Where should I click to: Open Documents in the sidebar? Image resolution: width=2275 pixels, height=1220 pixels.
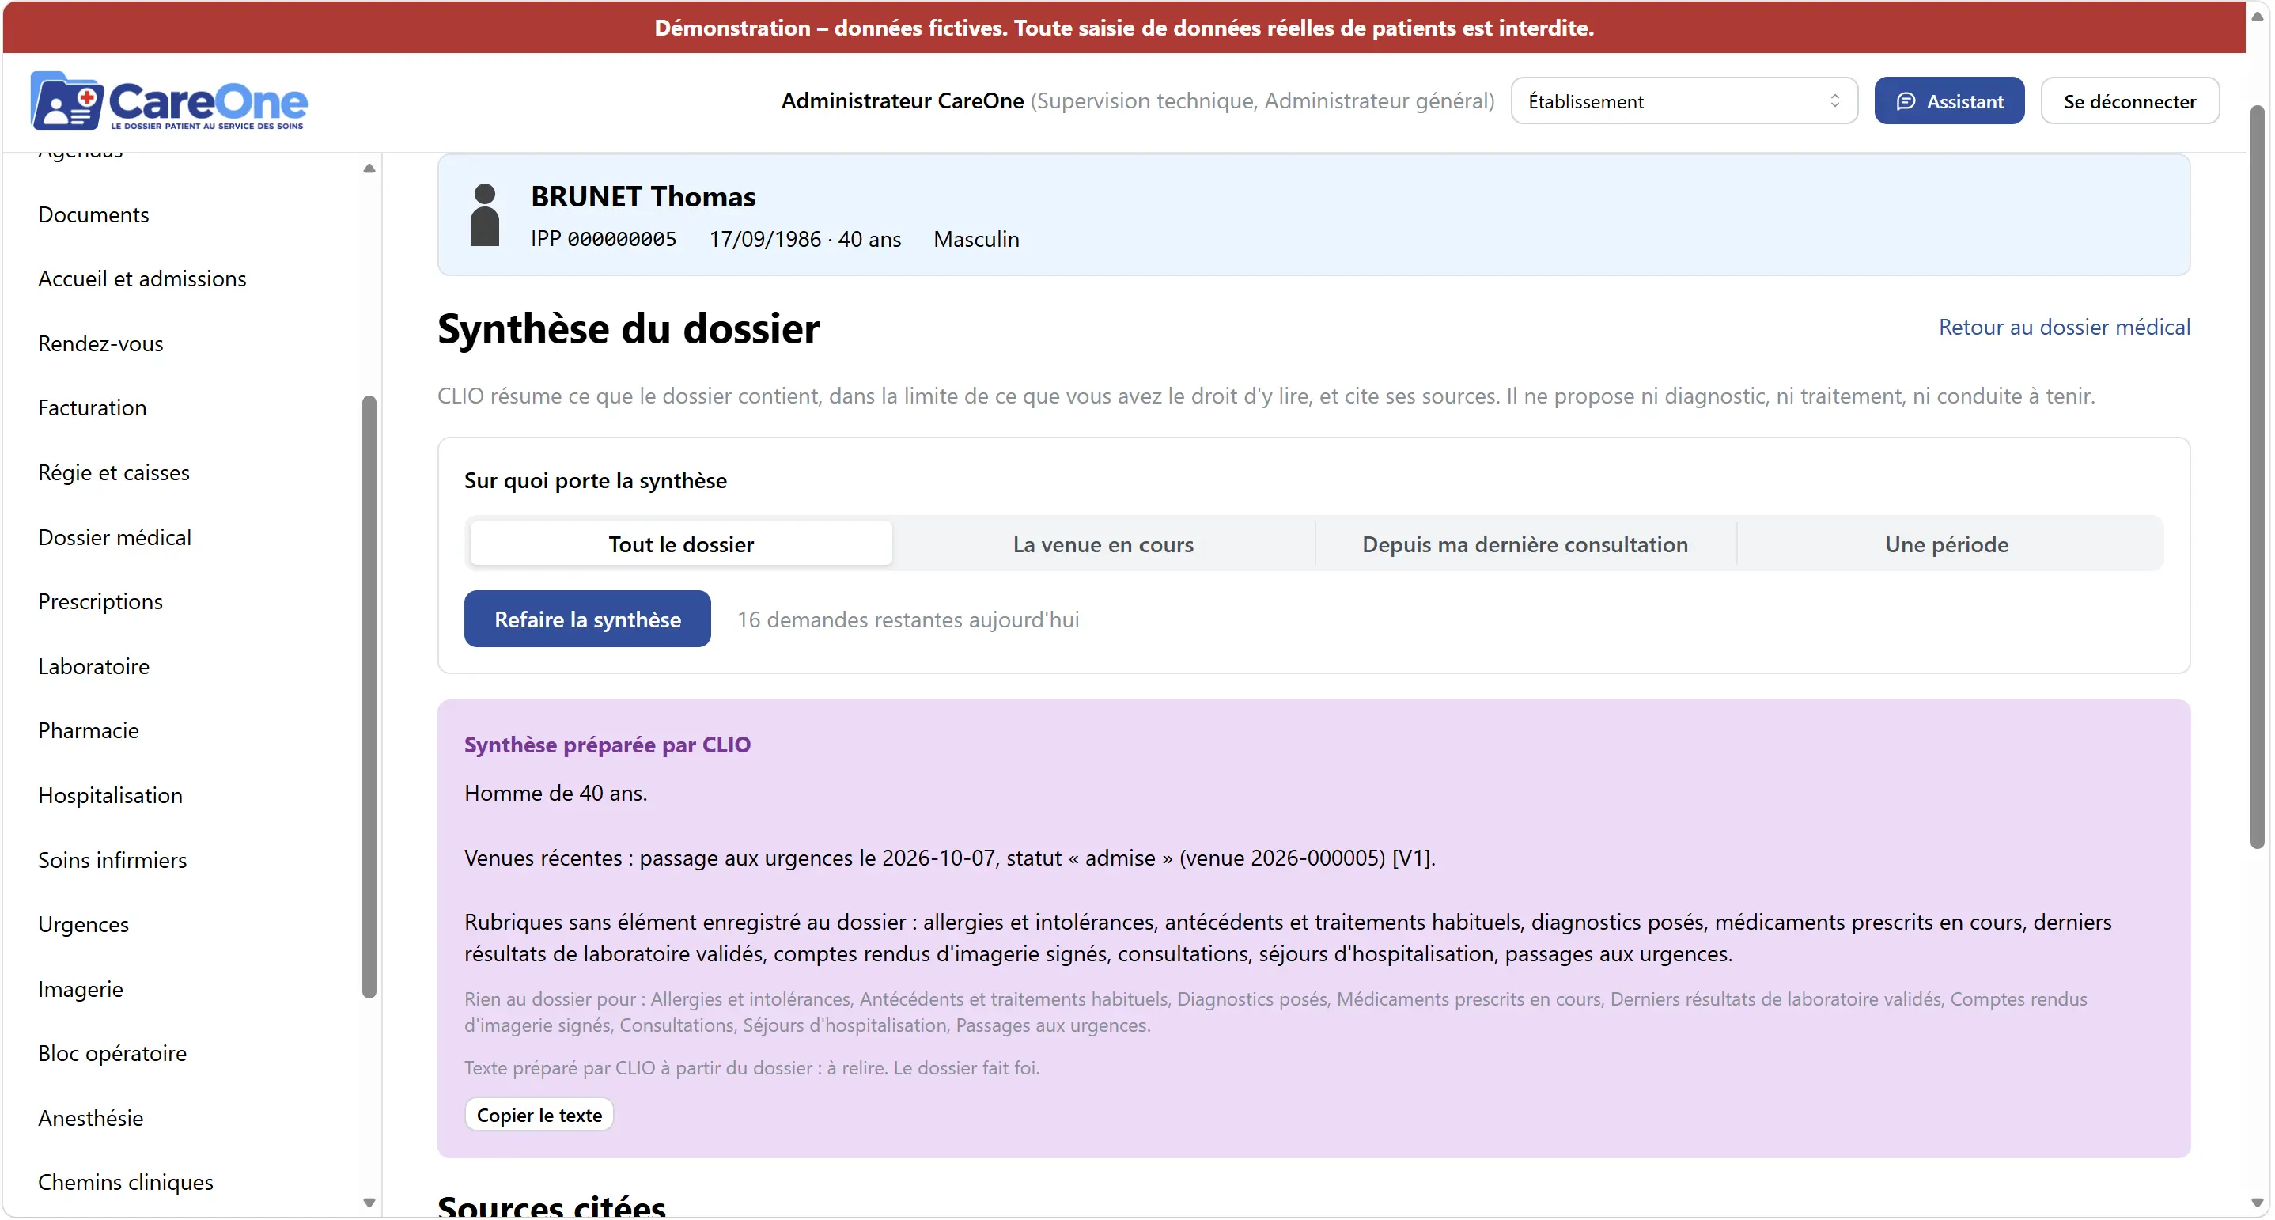pyautogui.click(x=93, y=214)
